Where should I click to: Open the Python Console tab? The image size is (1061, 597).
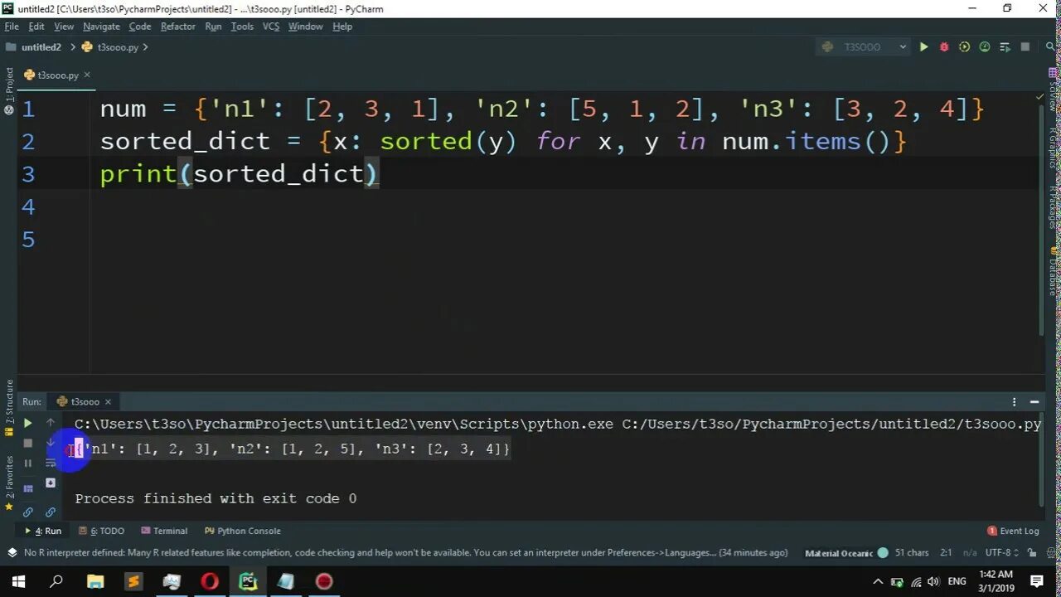243,531
